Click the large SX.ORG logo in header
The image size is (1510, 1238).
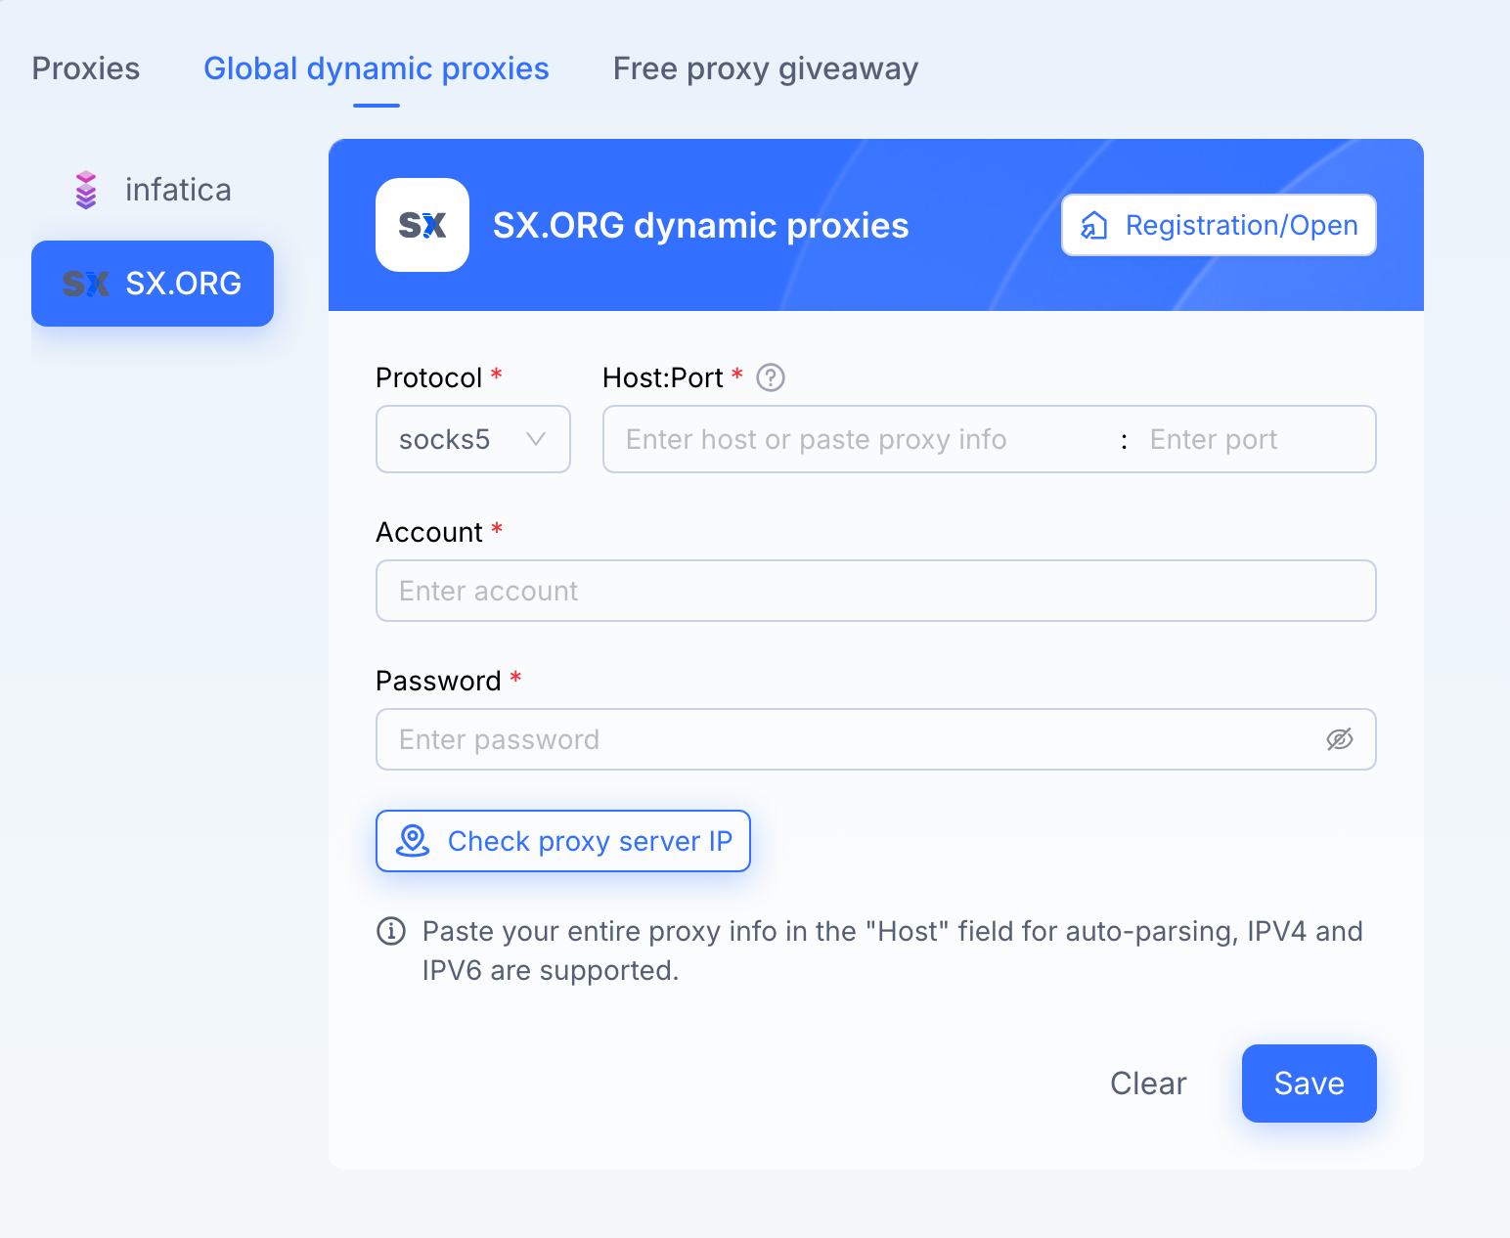(x=422, y=225)
